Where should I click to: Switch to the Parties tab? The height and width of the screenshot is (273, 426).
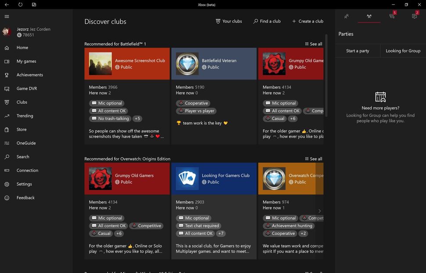(368, 17)
